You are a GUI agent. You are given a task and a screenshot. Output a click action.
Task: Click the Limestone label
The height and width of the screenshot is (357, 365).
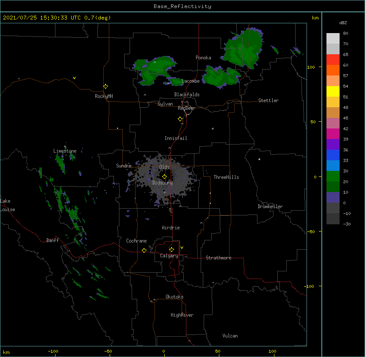tap(65, 151)
